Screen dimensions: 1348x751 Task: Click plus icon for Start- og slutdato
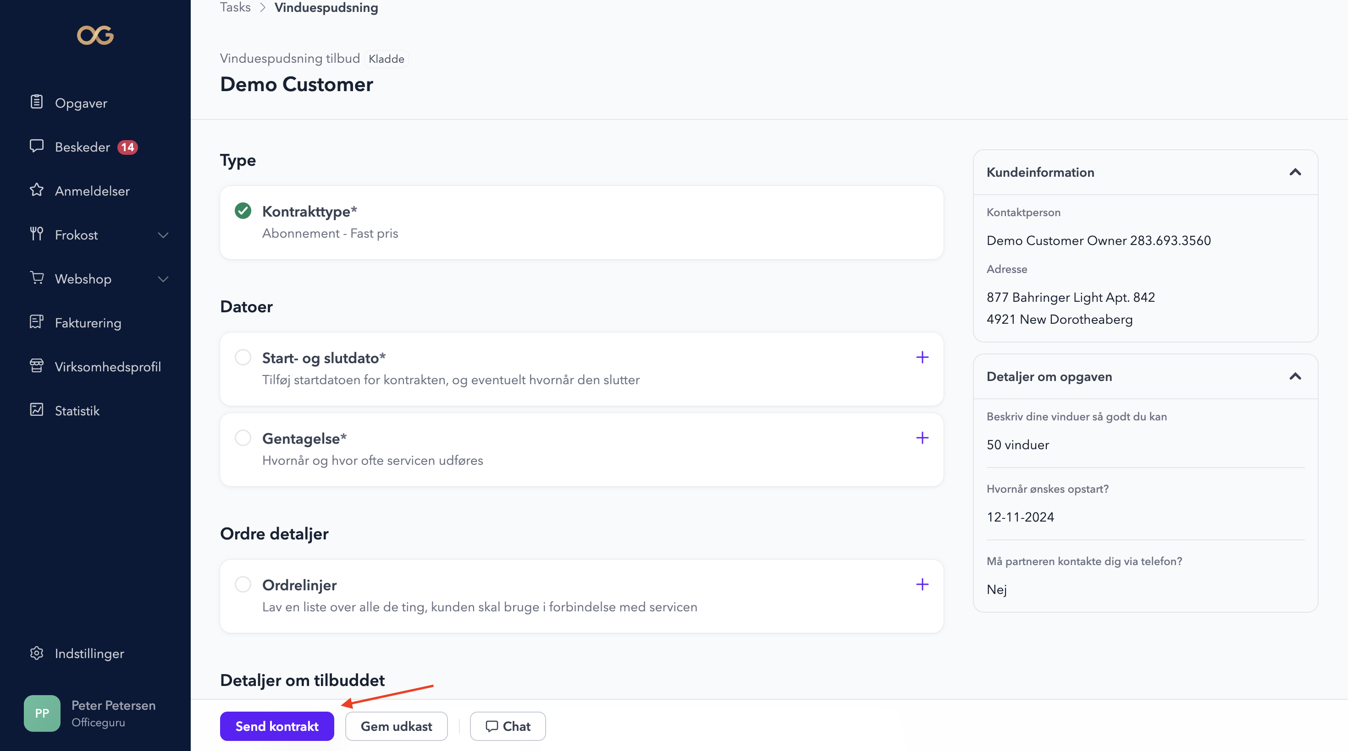pyautogui.click(x=922, y=358)
